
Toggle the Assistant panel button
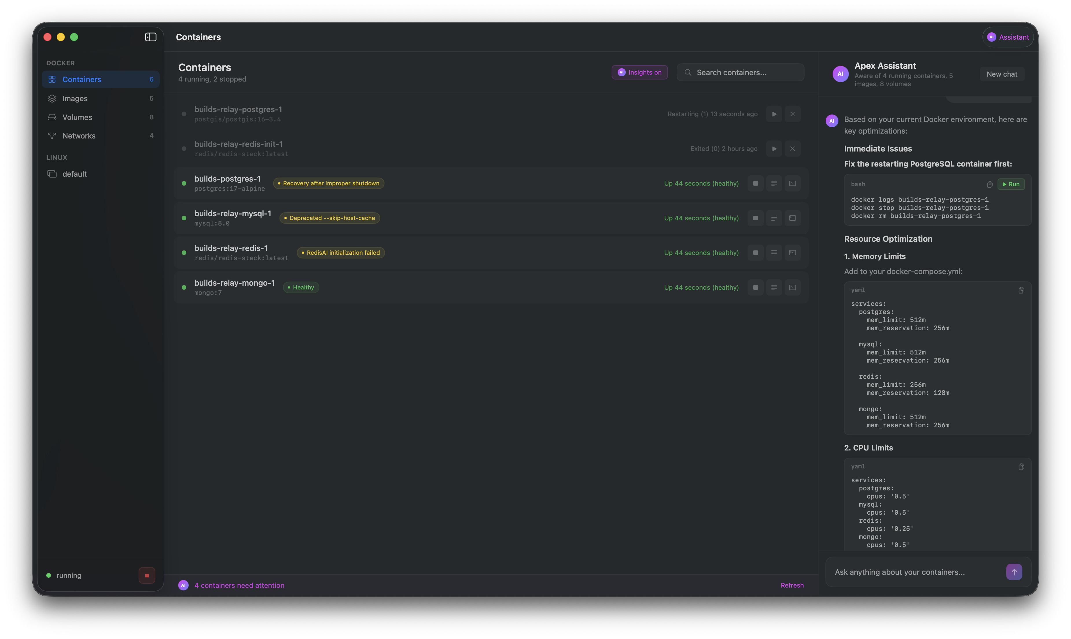pyautogui.click(x=1008, y=37)
